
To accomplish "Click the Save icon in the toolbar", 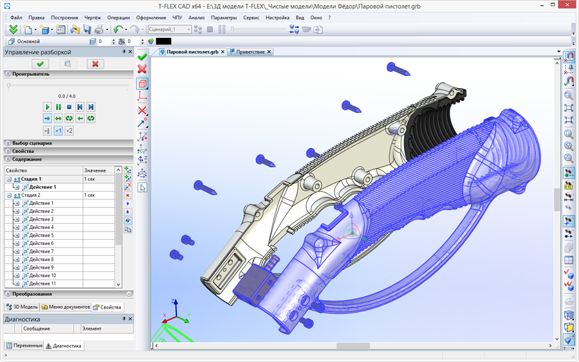I will [x=87, y=30].
